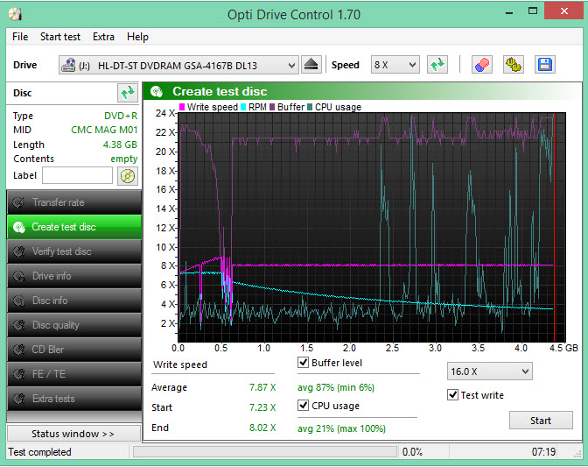Screen dimensions: 588x467
Task: Open the Extra menu
Action: [103, 37]
